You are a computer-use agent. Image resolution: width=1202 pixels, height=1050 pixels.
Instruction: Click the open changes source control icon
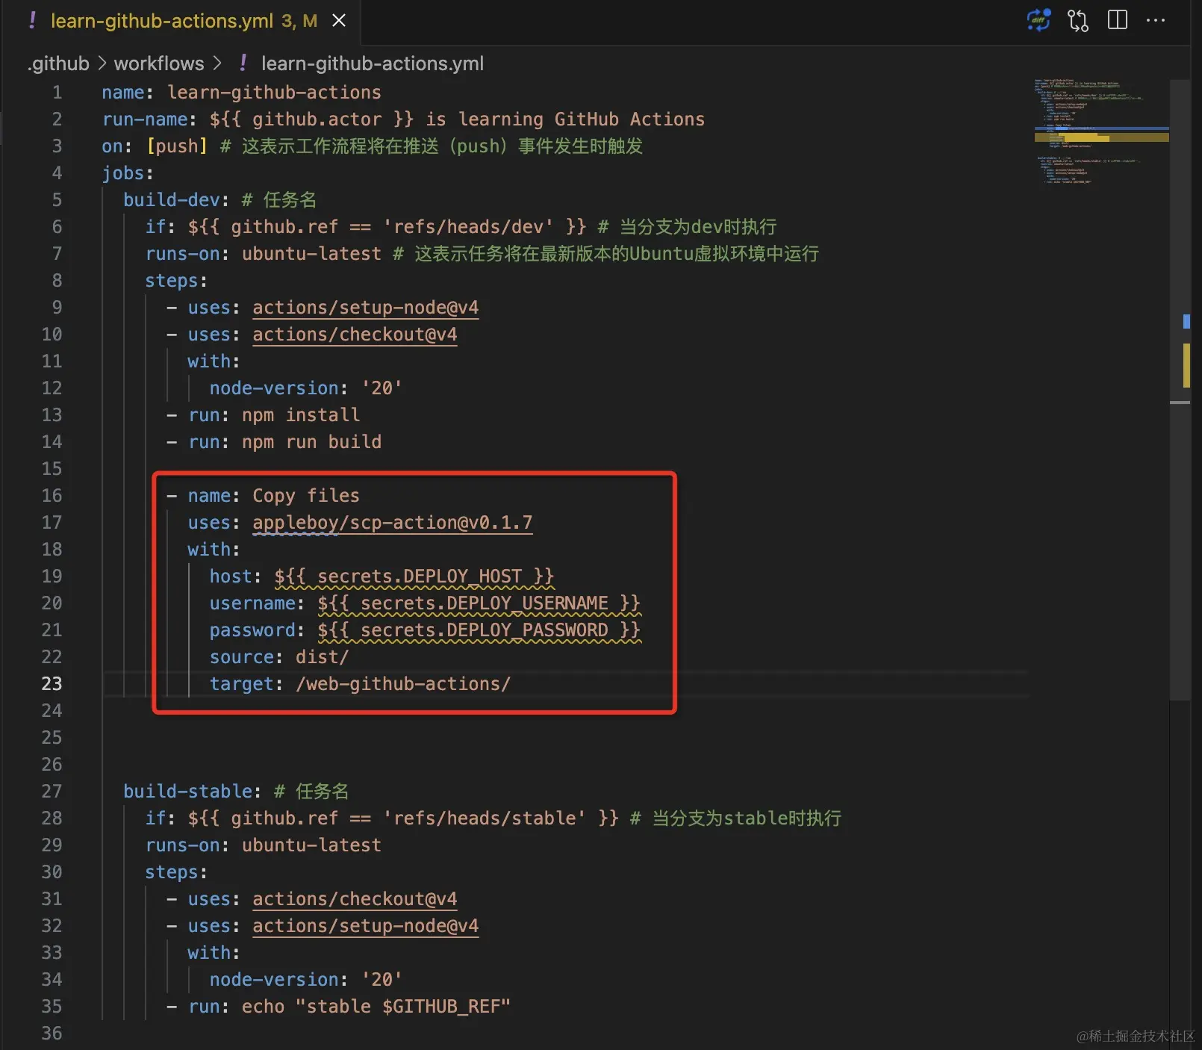click(x=1078, y=20)
